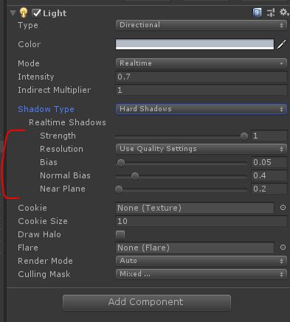Click the Shadow Type label
Viewport: 290px width, 322px height.
[x=46, y=109]
